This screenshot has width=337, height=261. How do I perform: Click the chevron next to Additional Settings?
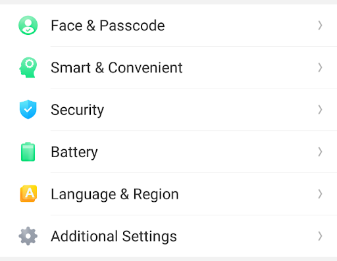point(320,236)
